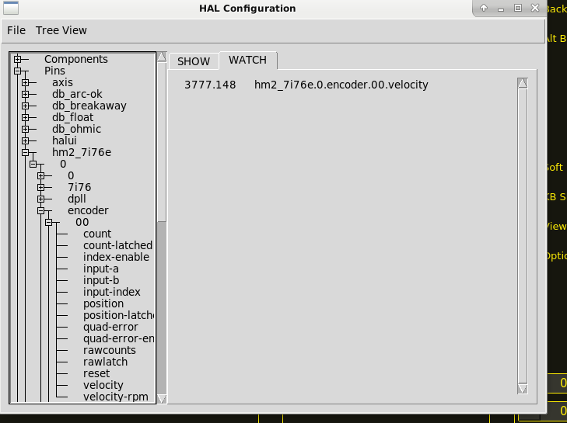Image resolution: width=567 pixels, height=423 pixels.
Task: Collapse the encoder node
Action: 40,211
